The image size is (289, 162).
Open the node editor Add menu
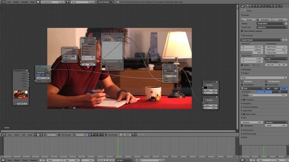tap(23, 135)
